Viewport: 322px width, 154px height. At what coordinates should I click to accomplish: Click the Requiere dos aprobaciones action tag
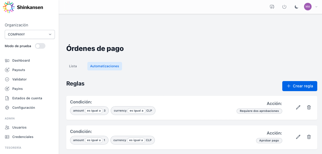[x=259, y=111]
